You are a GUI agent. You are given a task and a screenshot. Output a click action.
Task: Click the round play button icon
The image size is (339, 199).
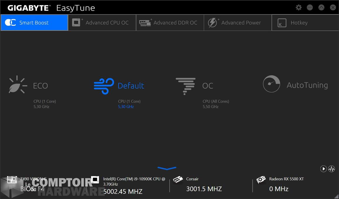pyautogui.click(x=323, y=169)
